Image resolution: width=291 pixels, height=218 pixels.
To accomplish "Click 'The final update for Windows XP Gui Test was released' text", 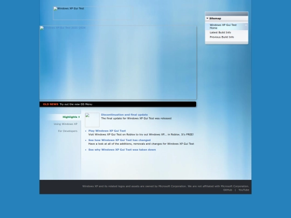I will (x=136, y=118).
